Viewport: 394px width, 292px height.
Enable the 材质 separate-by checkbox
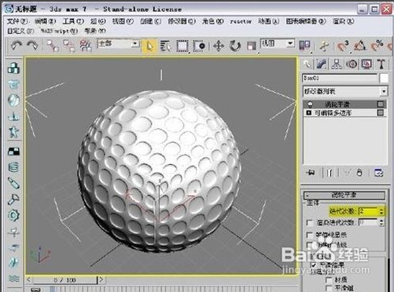point(329,280)
